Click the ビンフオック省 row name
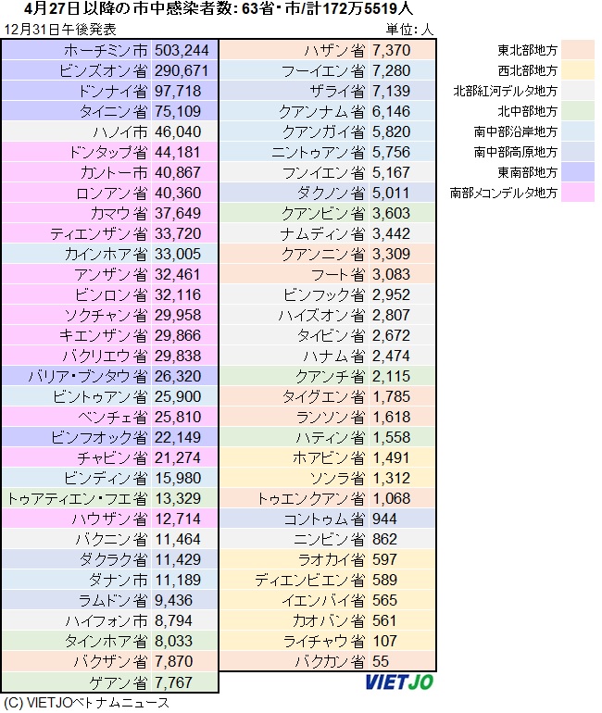 [x=99, y=437]
